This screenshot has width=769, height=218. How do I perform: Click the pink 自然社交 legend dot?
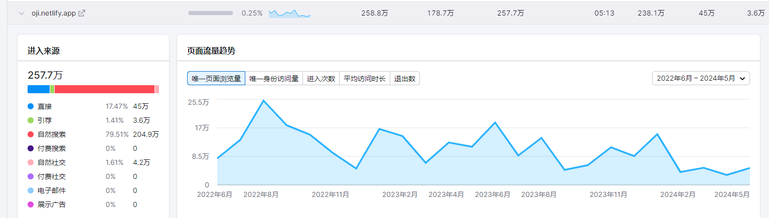(31, 162)
